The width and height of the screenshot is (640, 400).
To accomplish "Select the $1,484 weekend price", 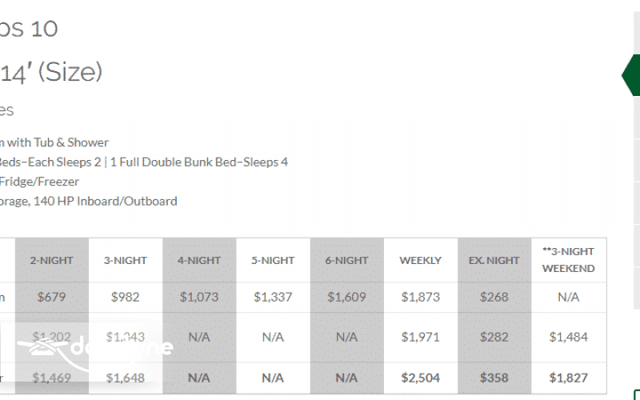I will click(x=568, y=337).
